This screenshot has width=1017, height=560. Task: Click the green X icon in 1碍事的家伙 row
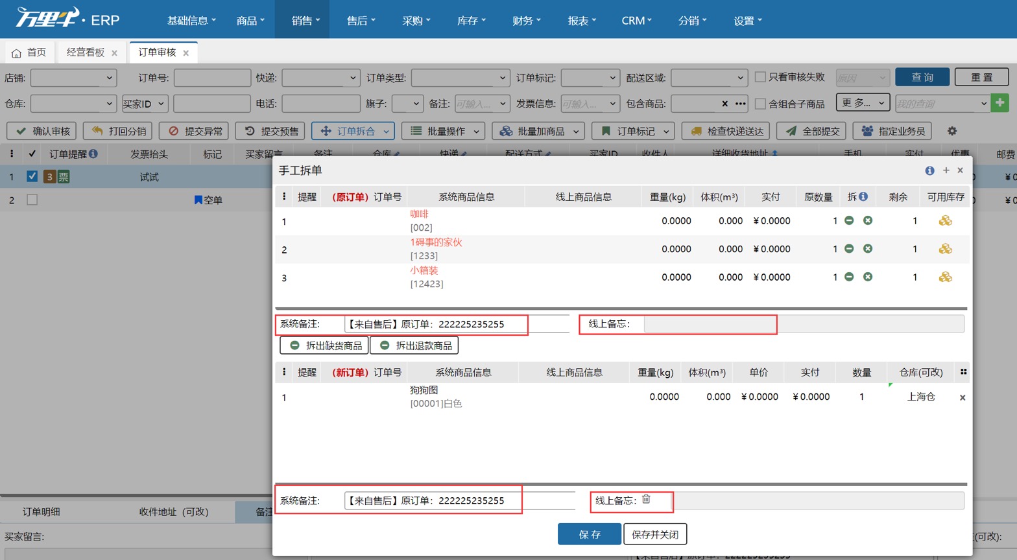tap(868, 249)
